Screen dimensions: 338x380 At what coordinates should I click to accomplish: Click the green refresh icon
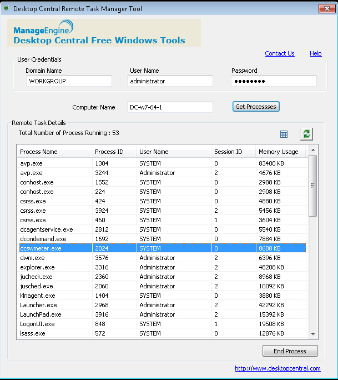point(306,134)
